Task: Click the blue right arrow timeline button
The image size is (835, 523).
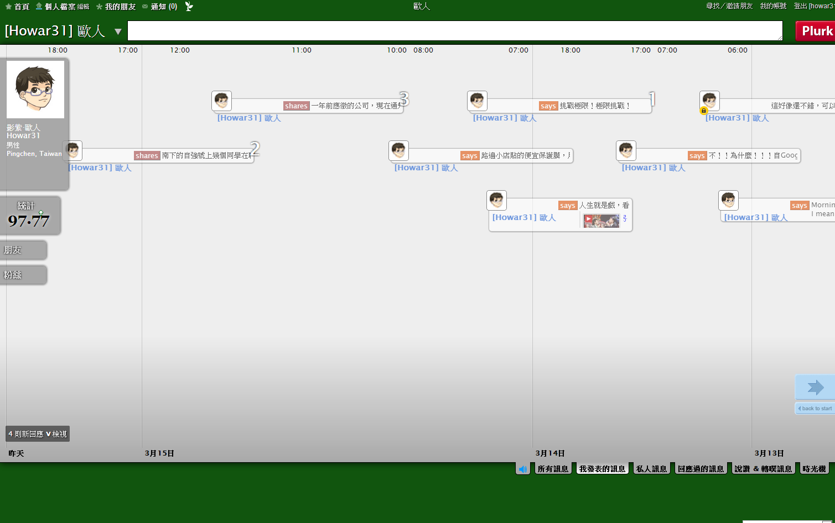Action: tap(815, 387)
